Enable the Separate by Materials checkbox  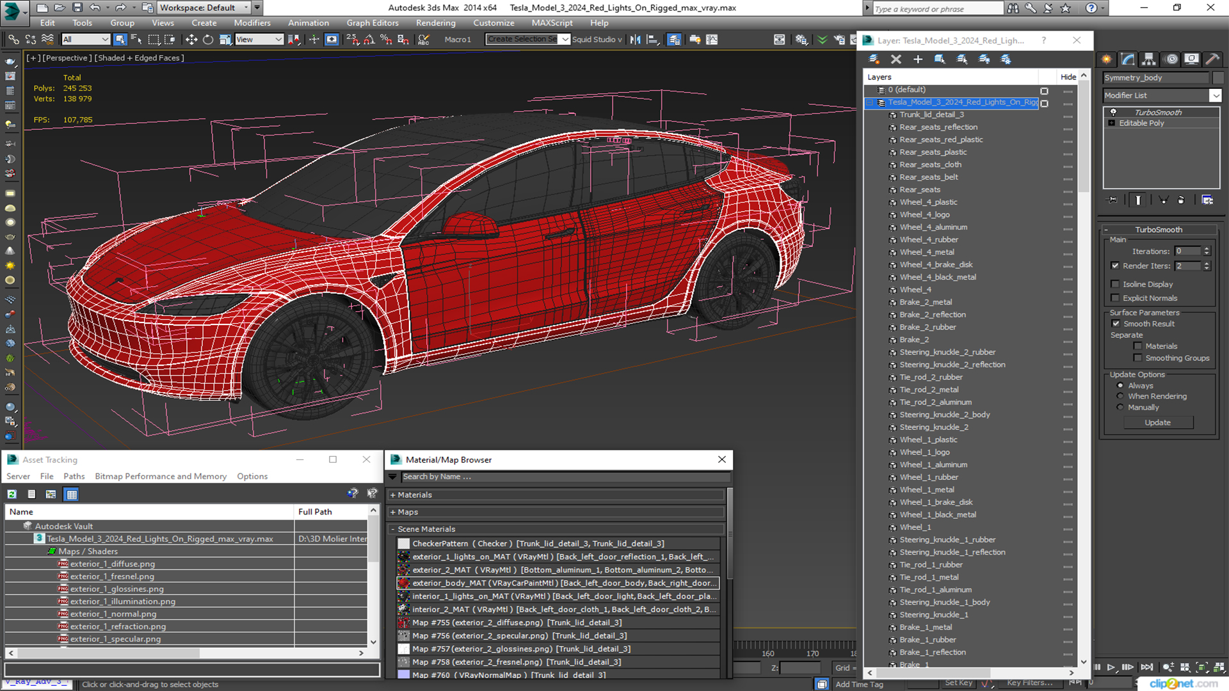click(x=1137, y=346)
